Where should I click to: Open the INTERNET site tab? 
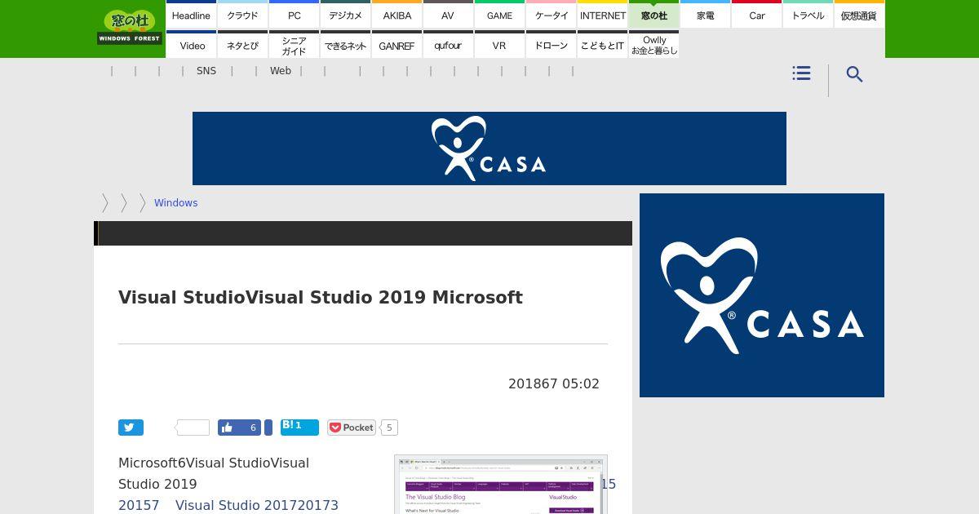point(602,15)
